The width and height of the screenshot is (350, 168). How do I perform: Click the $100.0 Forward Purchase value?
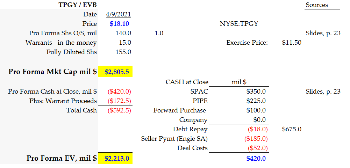point(256,110)
